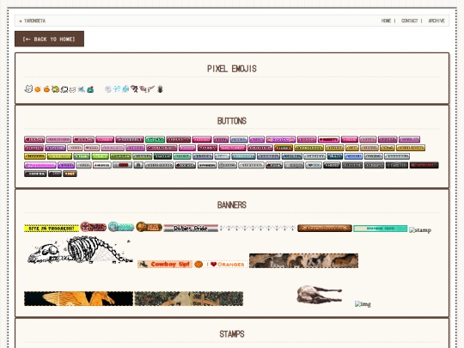464x348 pixels.
Task: Click the brown wooden-style banner
Action: click(325, 229)
